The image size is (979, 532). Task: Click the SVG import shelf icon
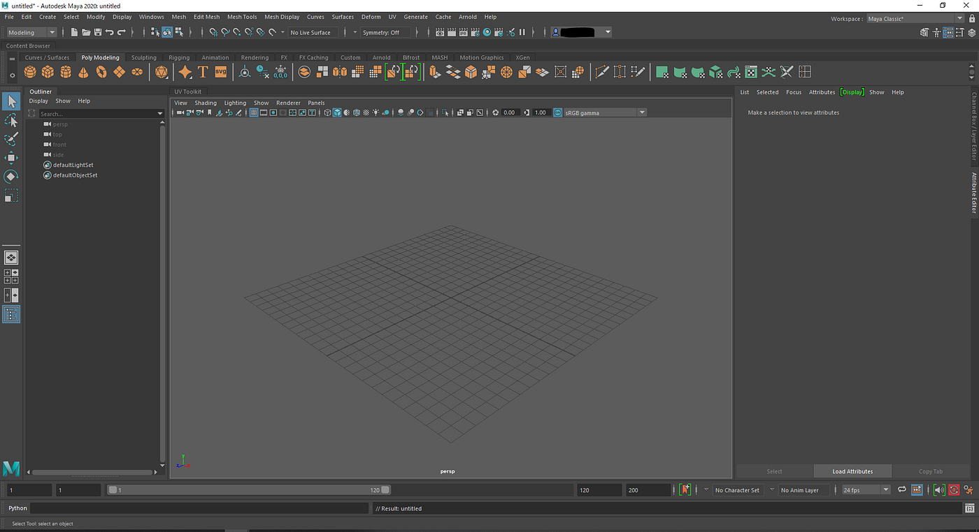(x=220, y=72)
